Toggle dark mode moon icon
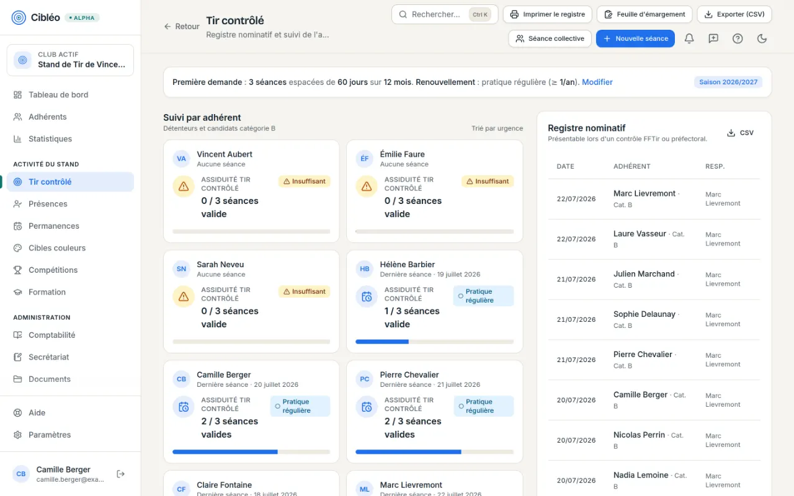The height and width of the screenshot is (496, 794). (x=762, y=38)
